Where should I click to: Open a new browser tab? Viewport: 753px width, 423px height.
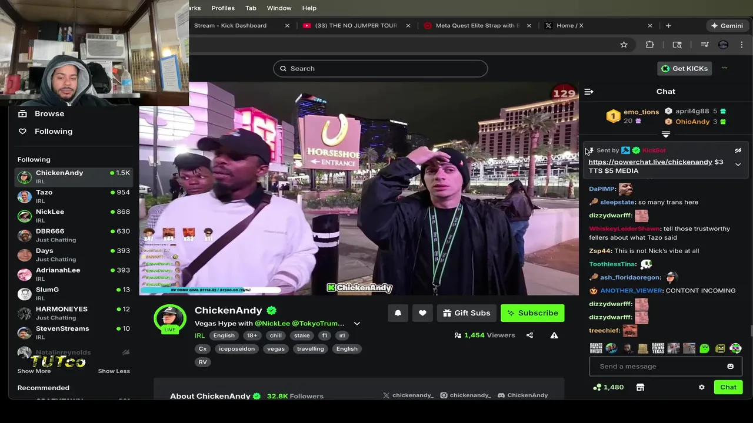point(668,26)
